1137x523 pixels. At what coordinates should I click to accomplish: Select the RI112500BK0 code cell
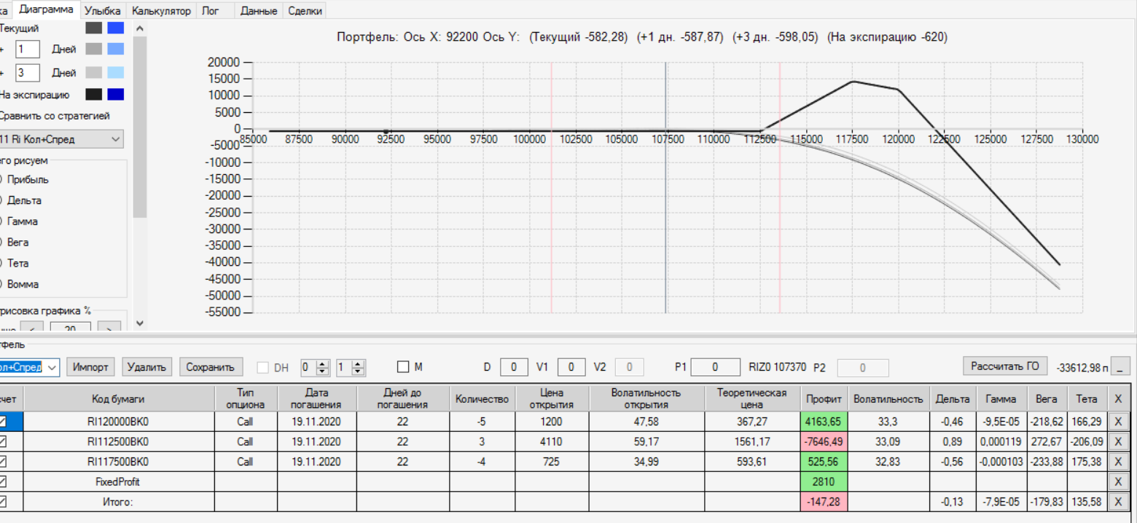[118, 441]
